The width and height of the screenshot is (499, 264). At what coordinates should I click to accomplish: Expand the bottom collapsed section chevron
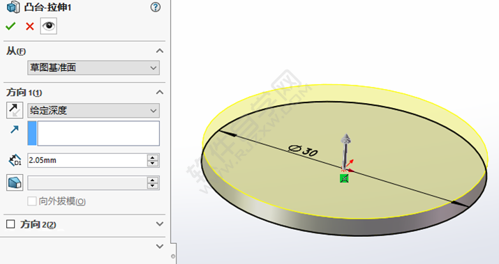click(160, 246)
